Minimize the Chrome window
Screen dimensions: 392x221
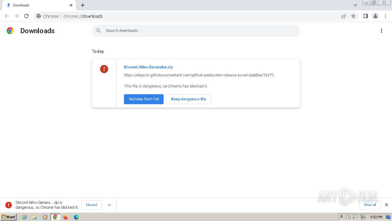click(x=366, y=3)
